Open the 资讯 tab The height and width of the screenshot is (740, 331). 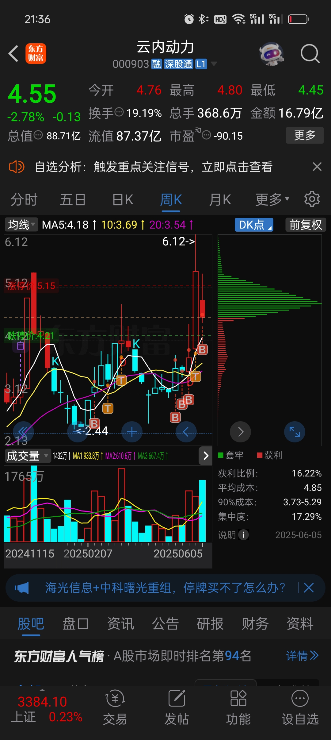pos(120,623)
